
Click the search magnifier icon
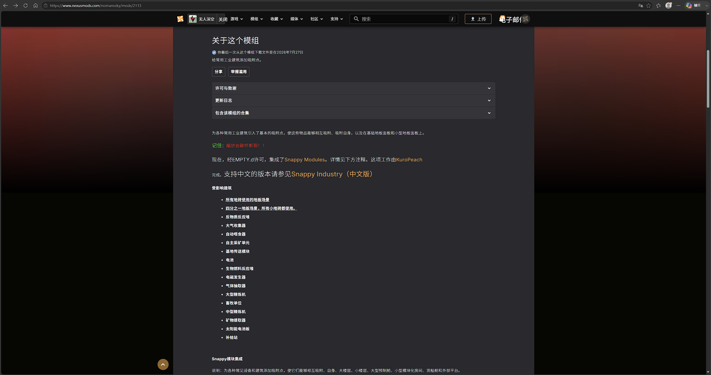tap(356, 19)
